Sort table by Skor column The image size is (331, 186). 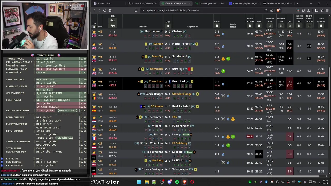tap(168, 26)
